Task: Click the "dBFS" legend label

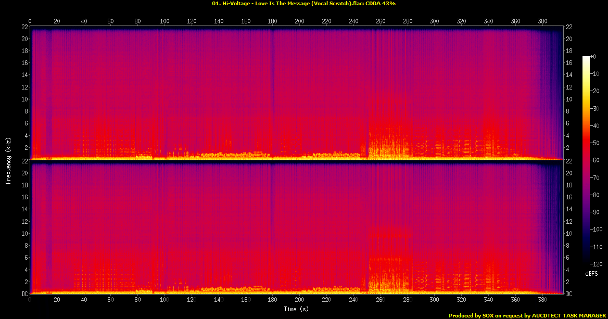Action: 591,274
